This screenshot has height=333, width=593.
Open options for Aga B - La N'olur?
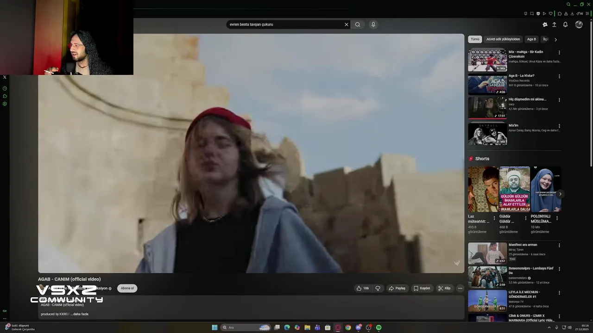coord(559,76)
